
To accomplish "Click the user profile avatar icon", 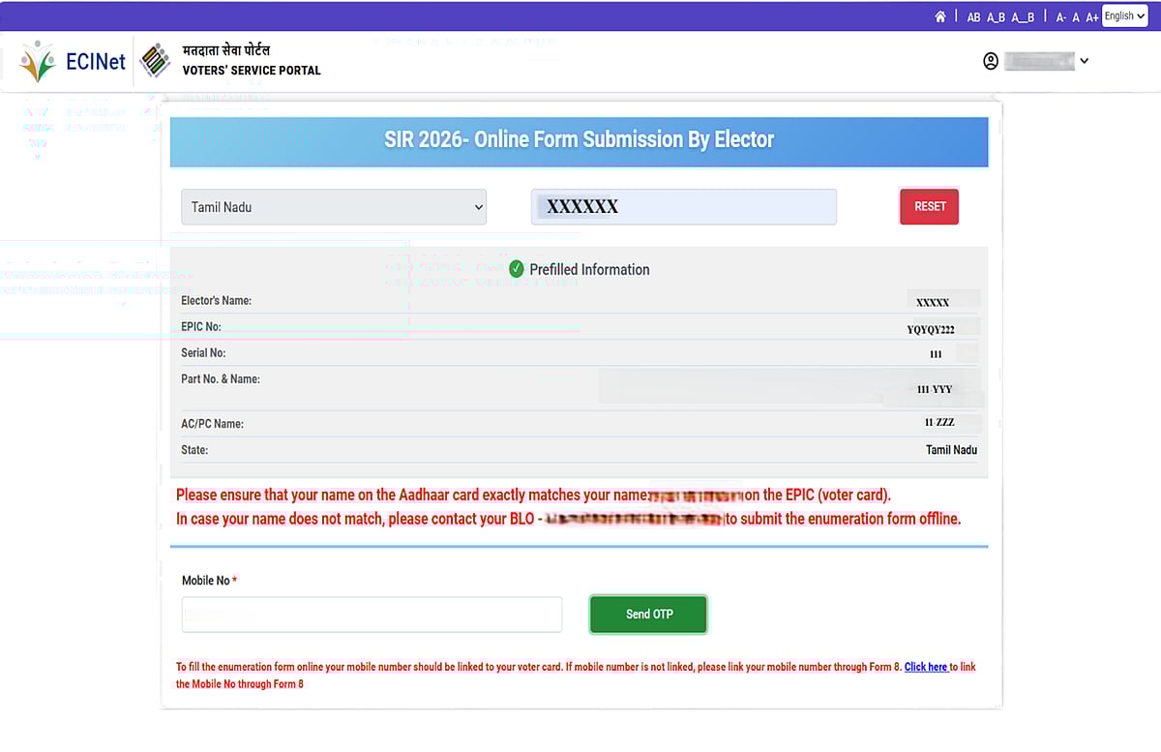I will [x=990, y=61].
